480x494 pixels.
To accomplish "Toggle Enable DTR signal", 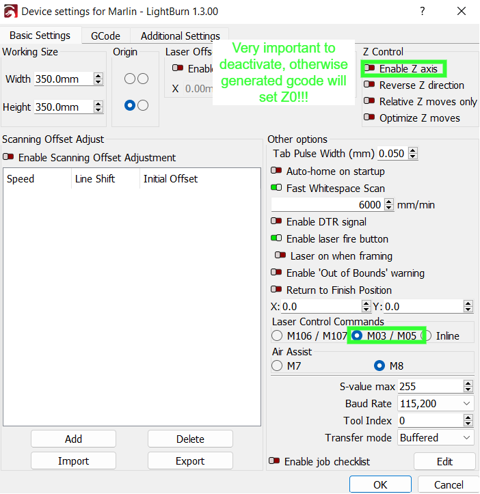I will click(x=276, y=221).
